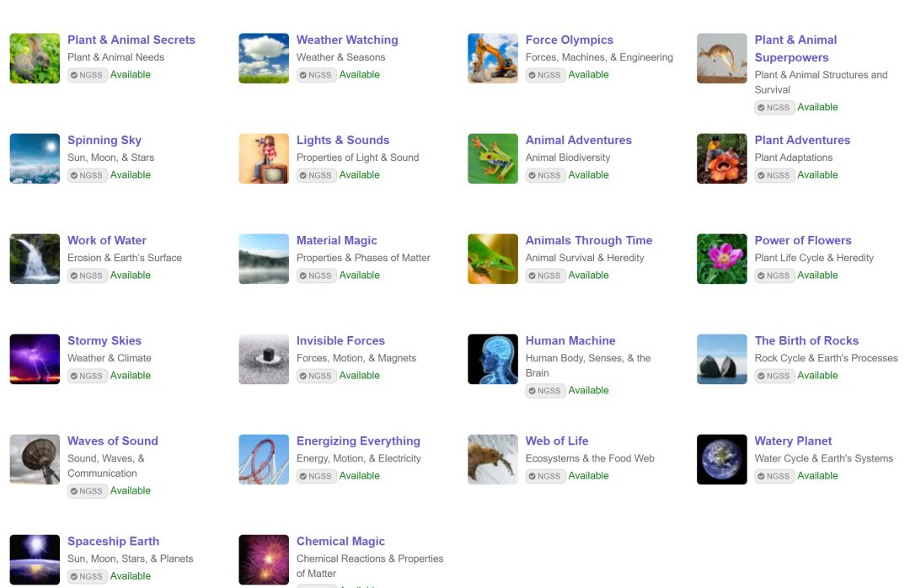Click the NGSS badge under Weather & Seasons
Screen dimensions: 910x588
(x=316, y=75)
